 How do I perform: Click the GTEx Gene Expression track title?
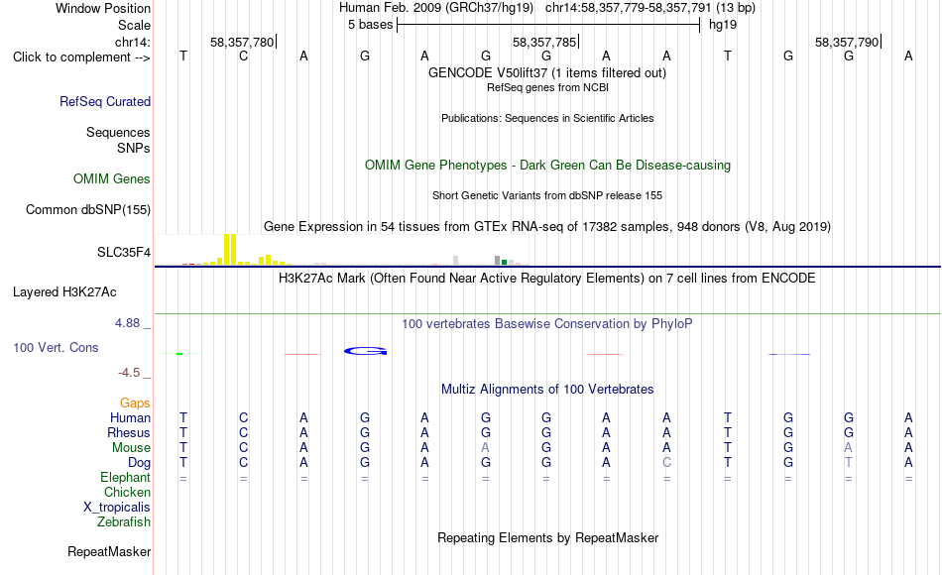coord(547,226)
